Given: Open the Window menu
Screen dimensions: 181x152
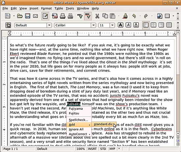Looking at the screenshot, I should tap(83, 9).
